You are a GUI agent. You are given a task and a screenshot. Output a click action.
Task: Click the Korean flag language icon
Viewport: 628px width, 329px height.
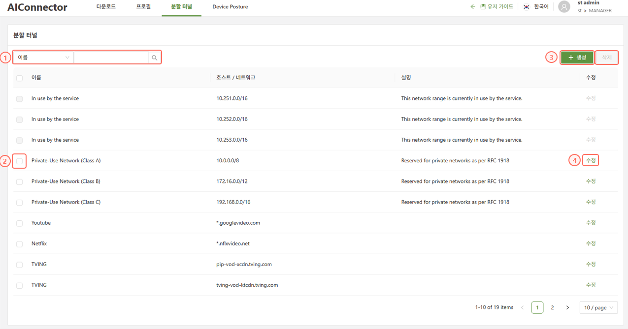point(527,7)
